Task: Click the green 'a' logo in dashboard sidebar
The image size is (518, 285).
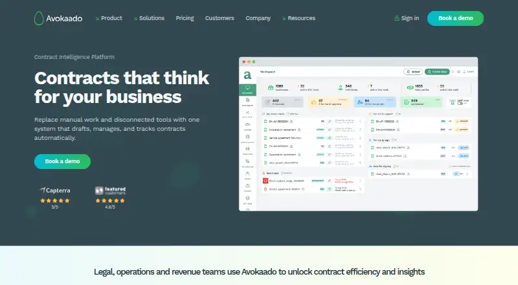Action: 247,75
